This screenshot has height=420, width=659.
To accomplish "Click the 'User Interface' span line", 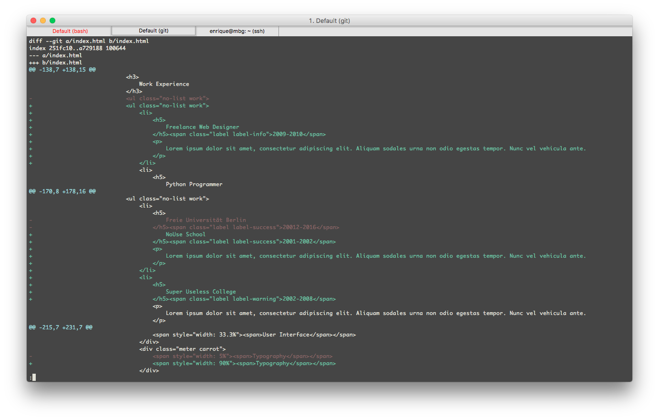I will pyautogui.click(x=254, y=335).
